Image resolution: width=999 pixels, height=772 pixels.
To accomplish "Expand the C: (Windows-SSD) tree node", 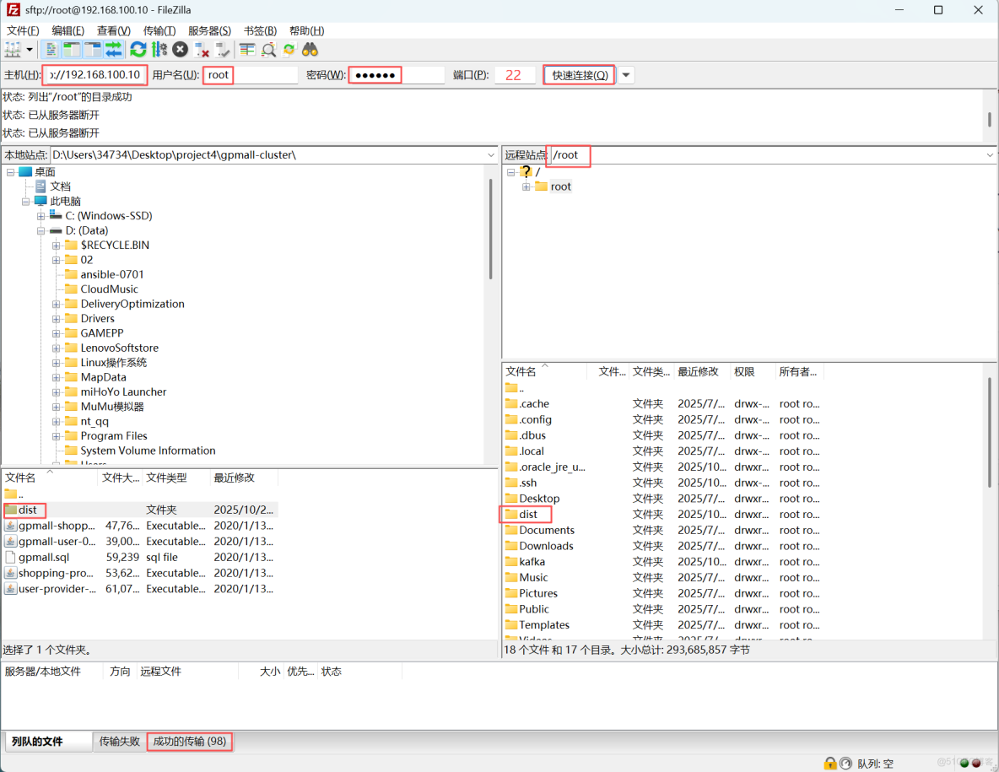I will coord(40,216).
